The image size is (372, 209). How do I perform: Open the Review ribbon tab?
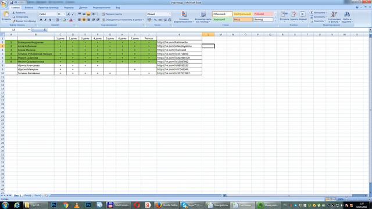coord(102,8)
